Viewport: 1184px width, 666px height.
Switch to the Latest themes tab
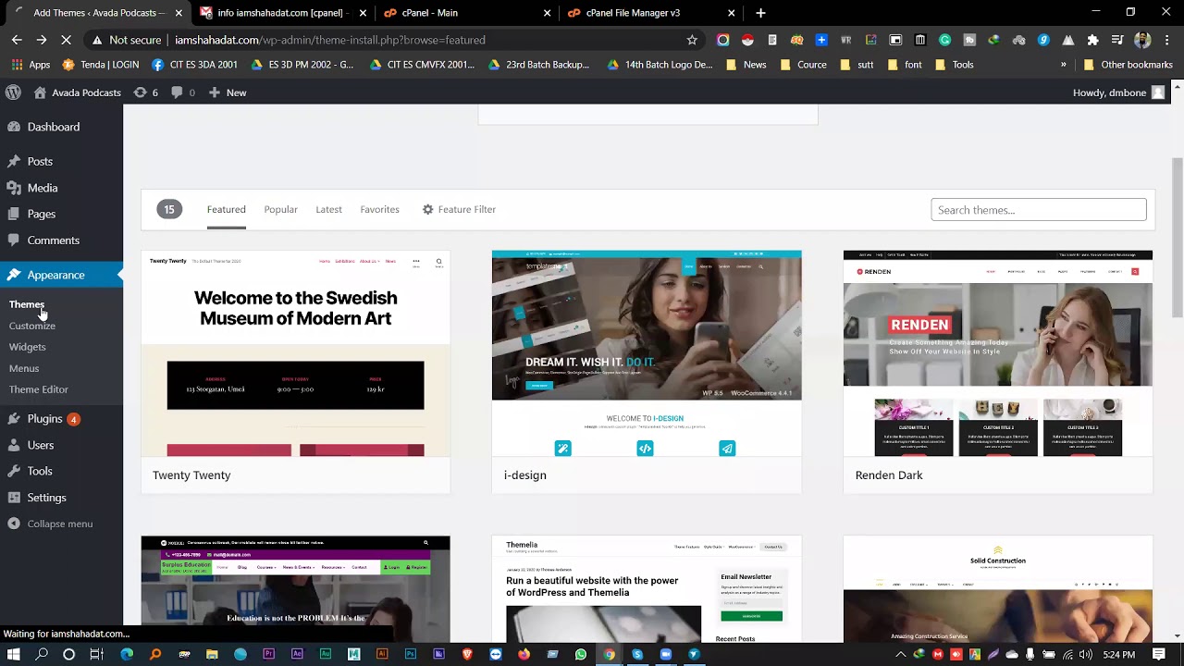click(x=328, y=209)
